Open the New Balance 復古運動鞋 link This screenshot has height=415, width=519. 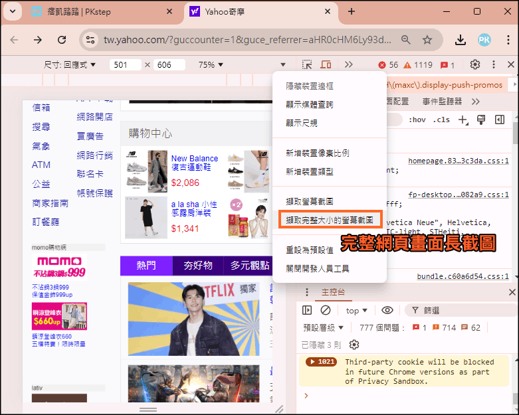point(194,163)
